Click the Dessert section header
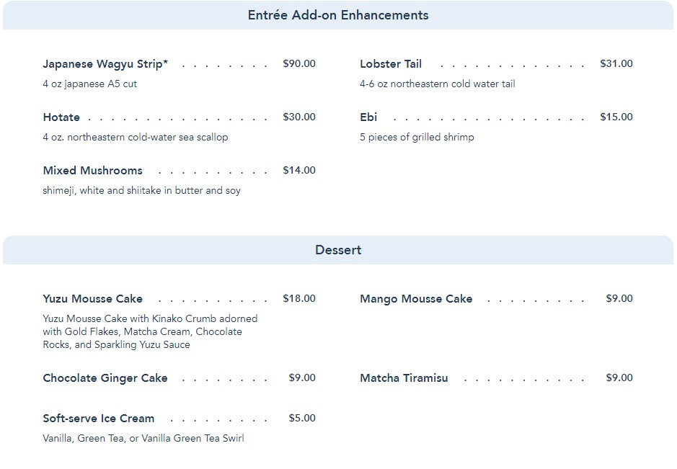Screen dimensions: 677x469 (338, 250)
